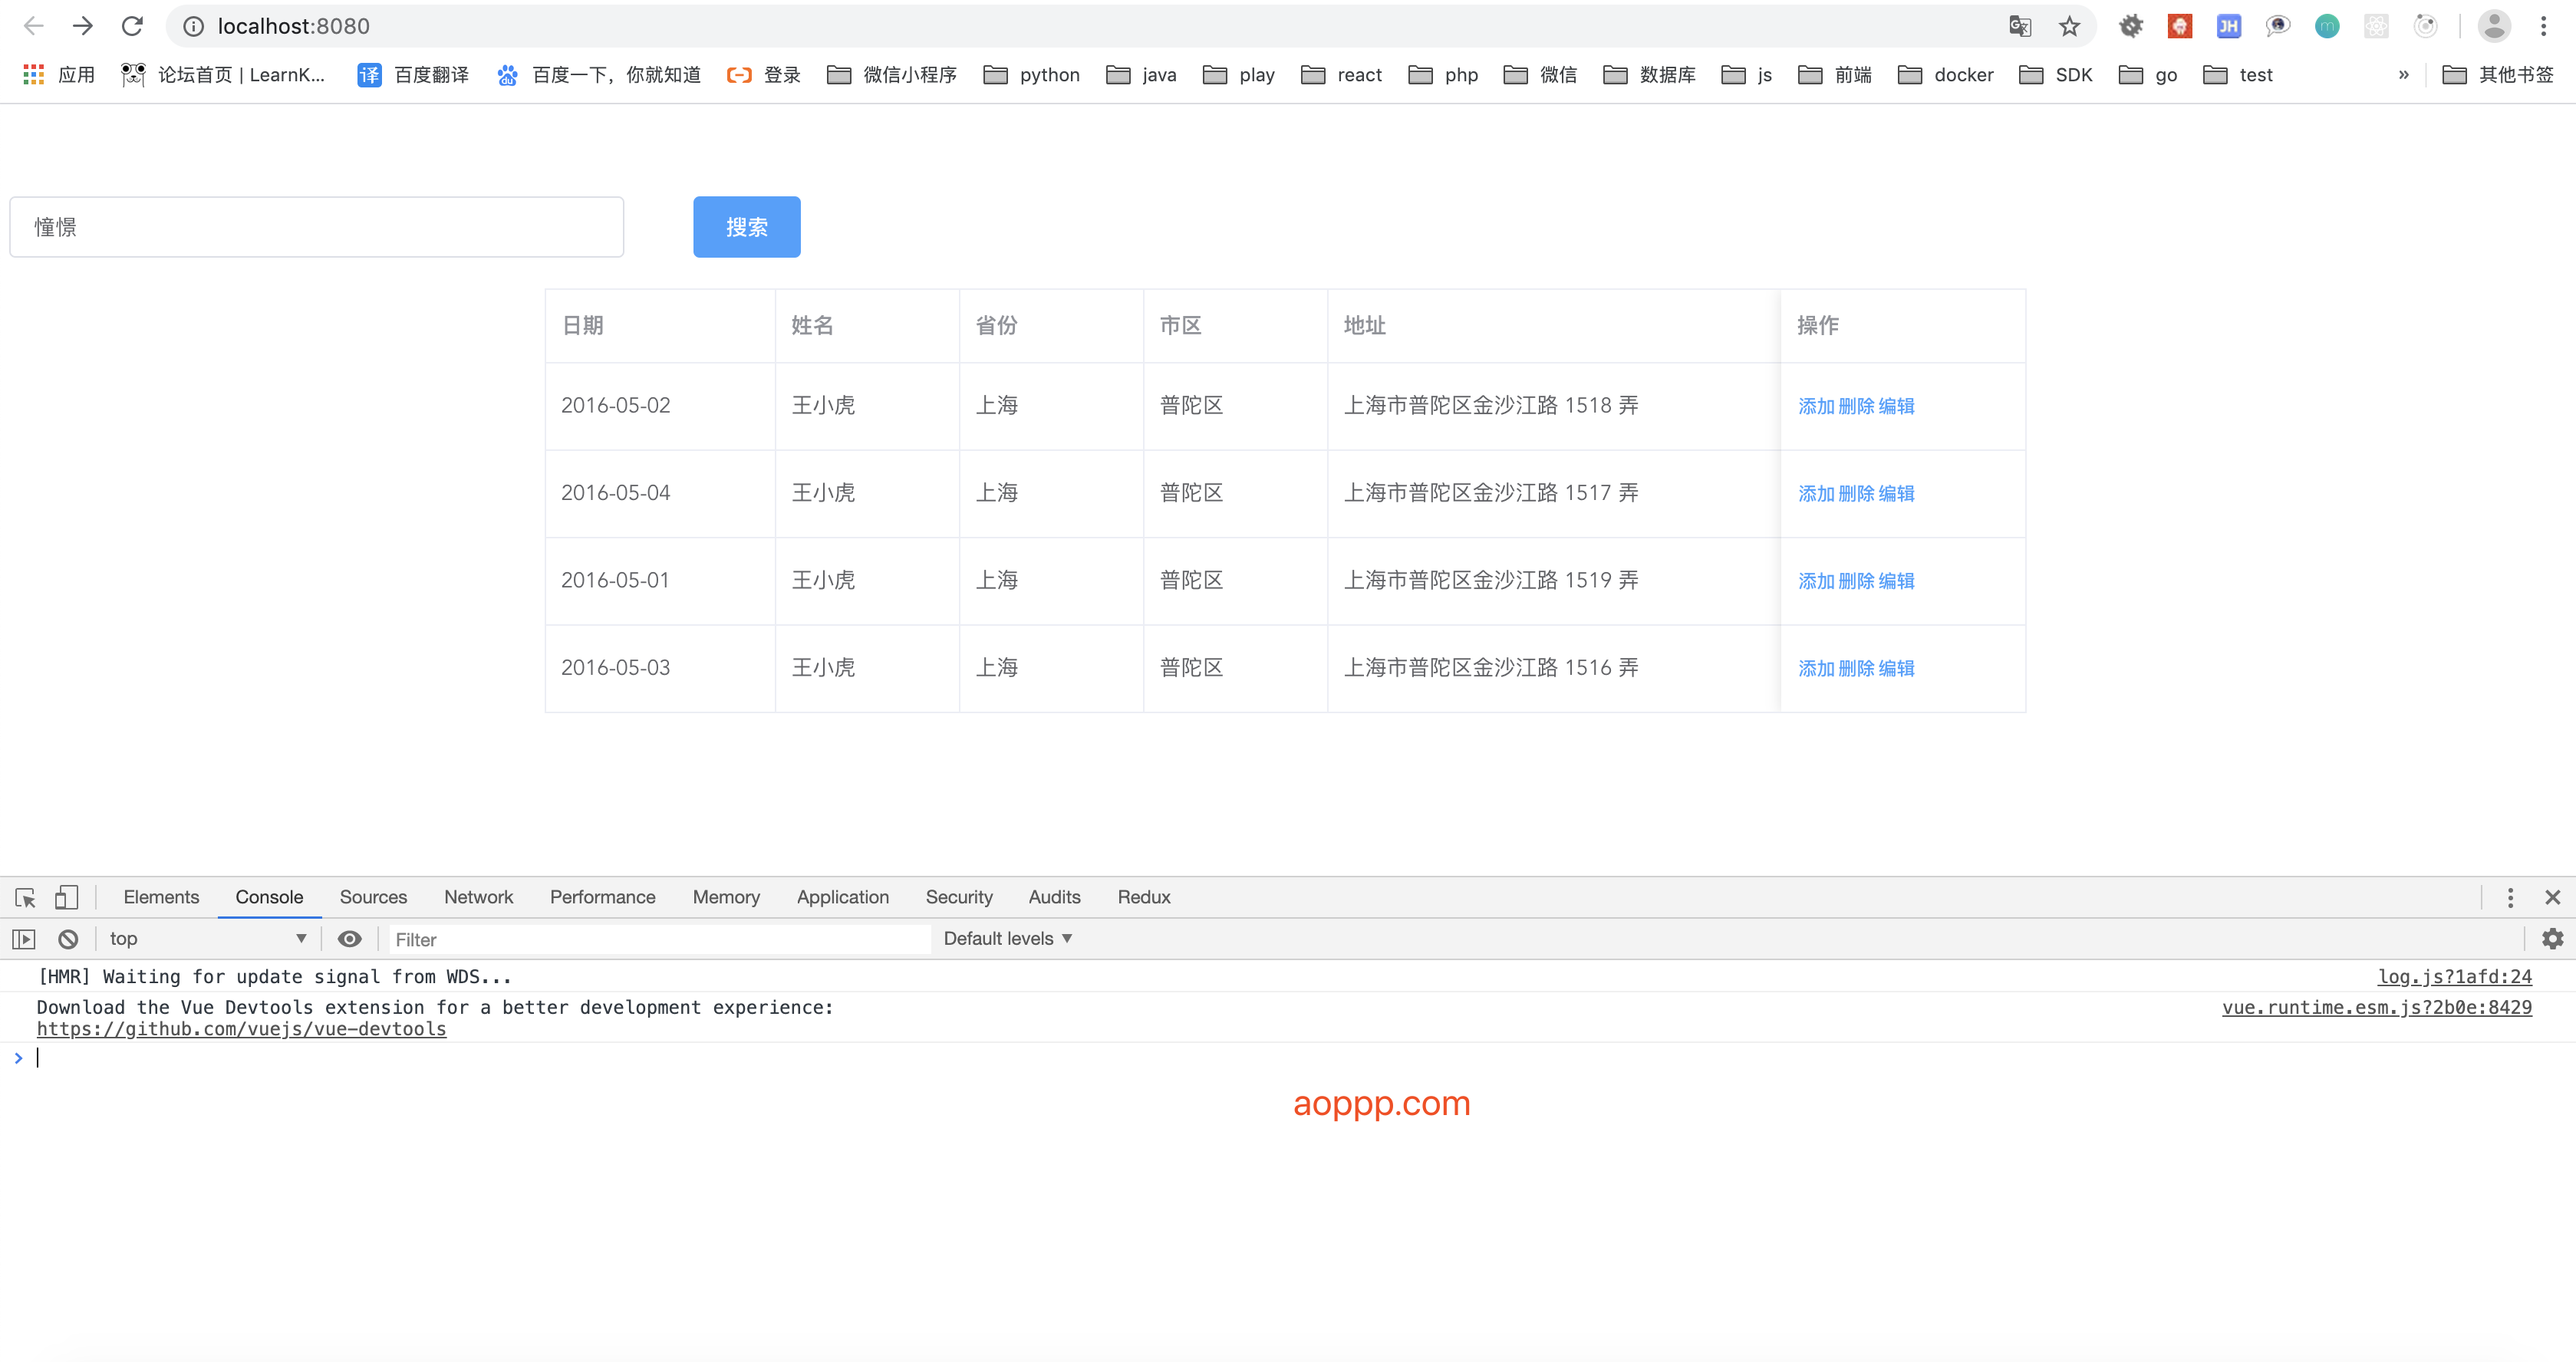Open the Audits tab

click(x=1054, y=897)
